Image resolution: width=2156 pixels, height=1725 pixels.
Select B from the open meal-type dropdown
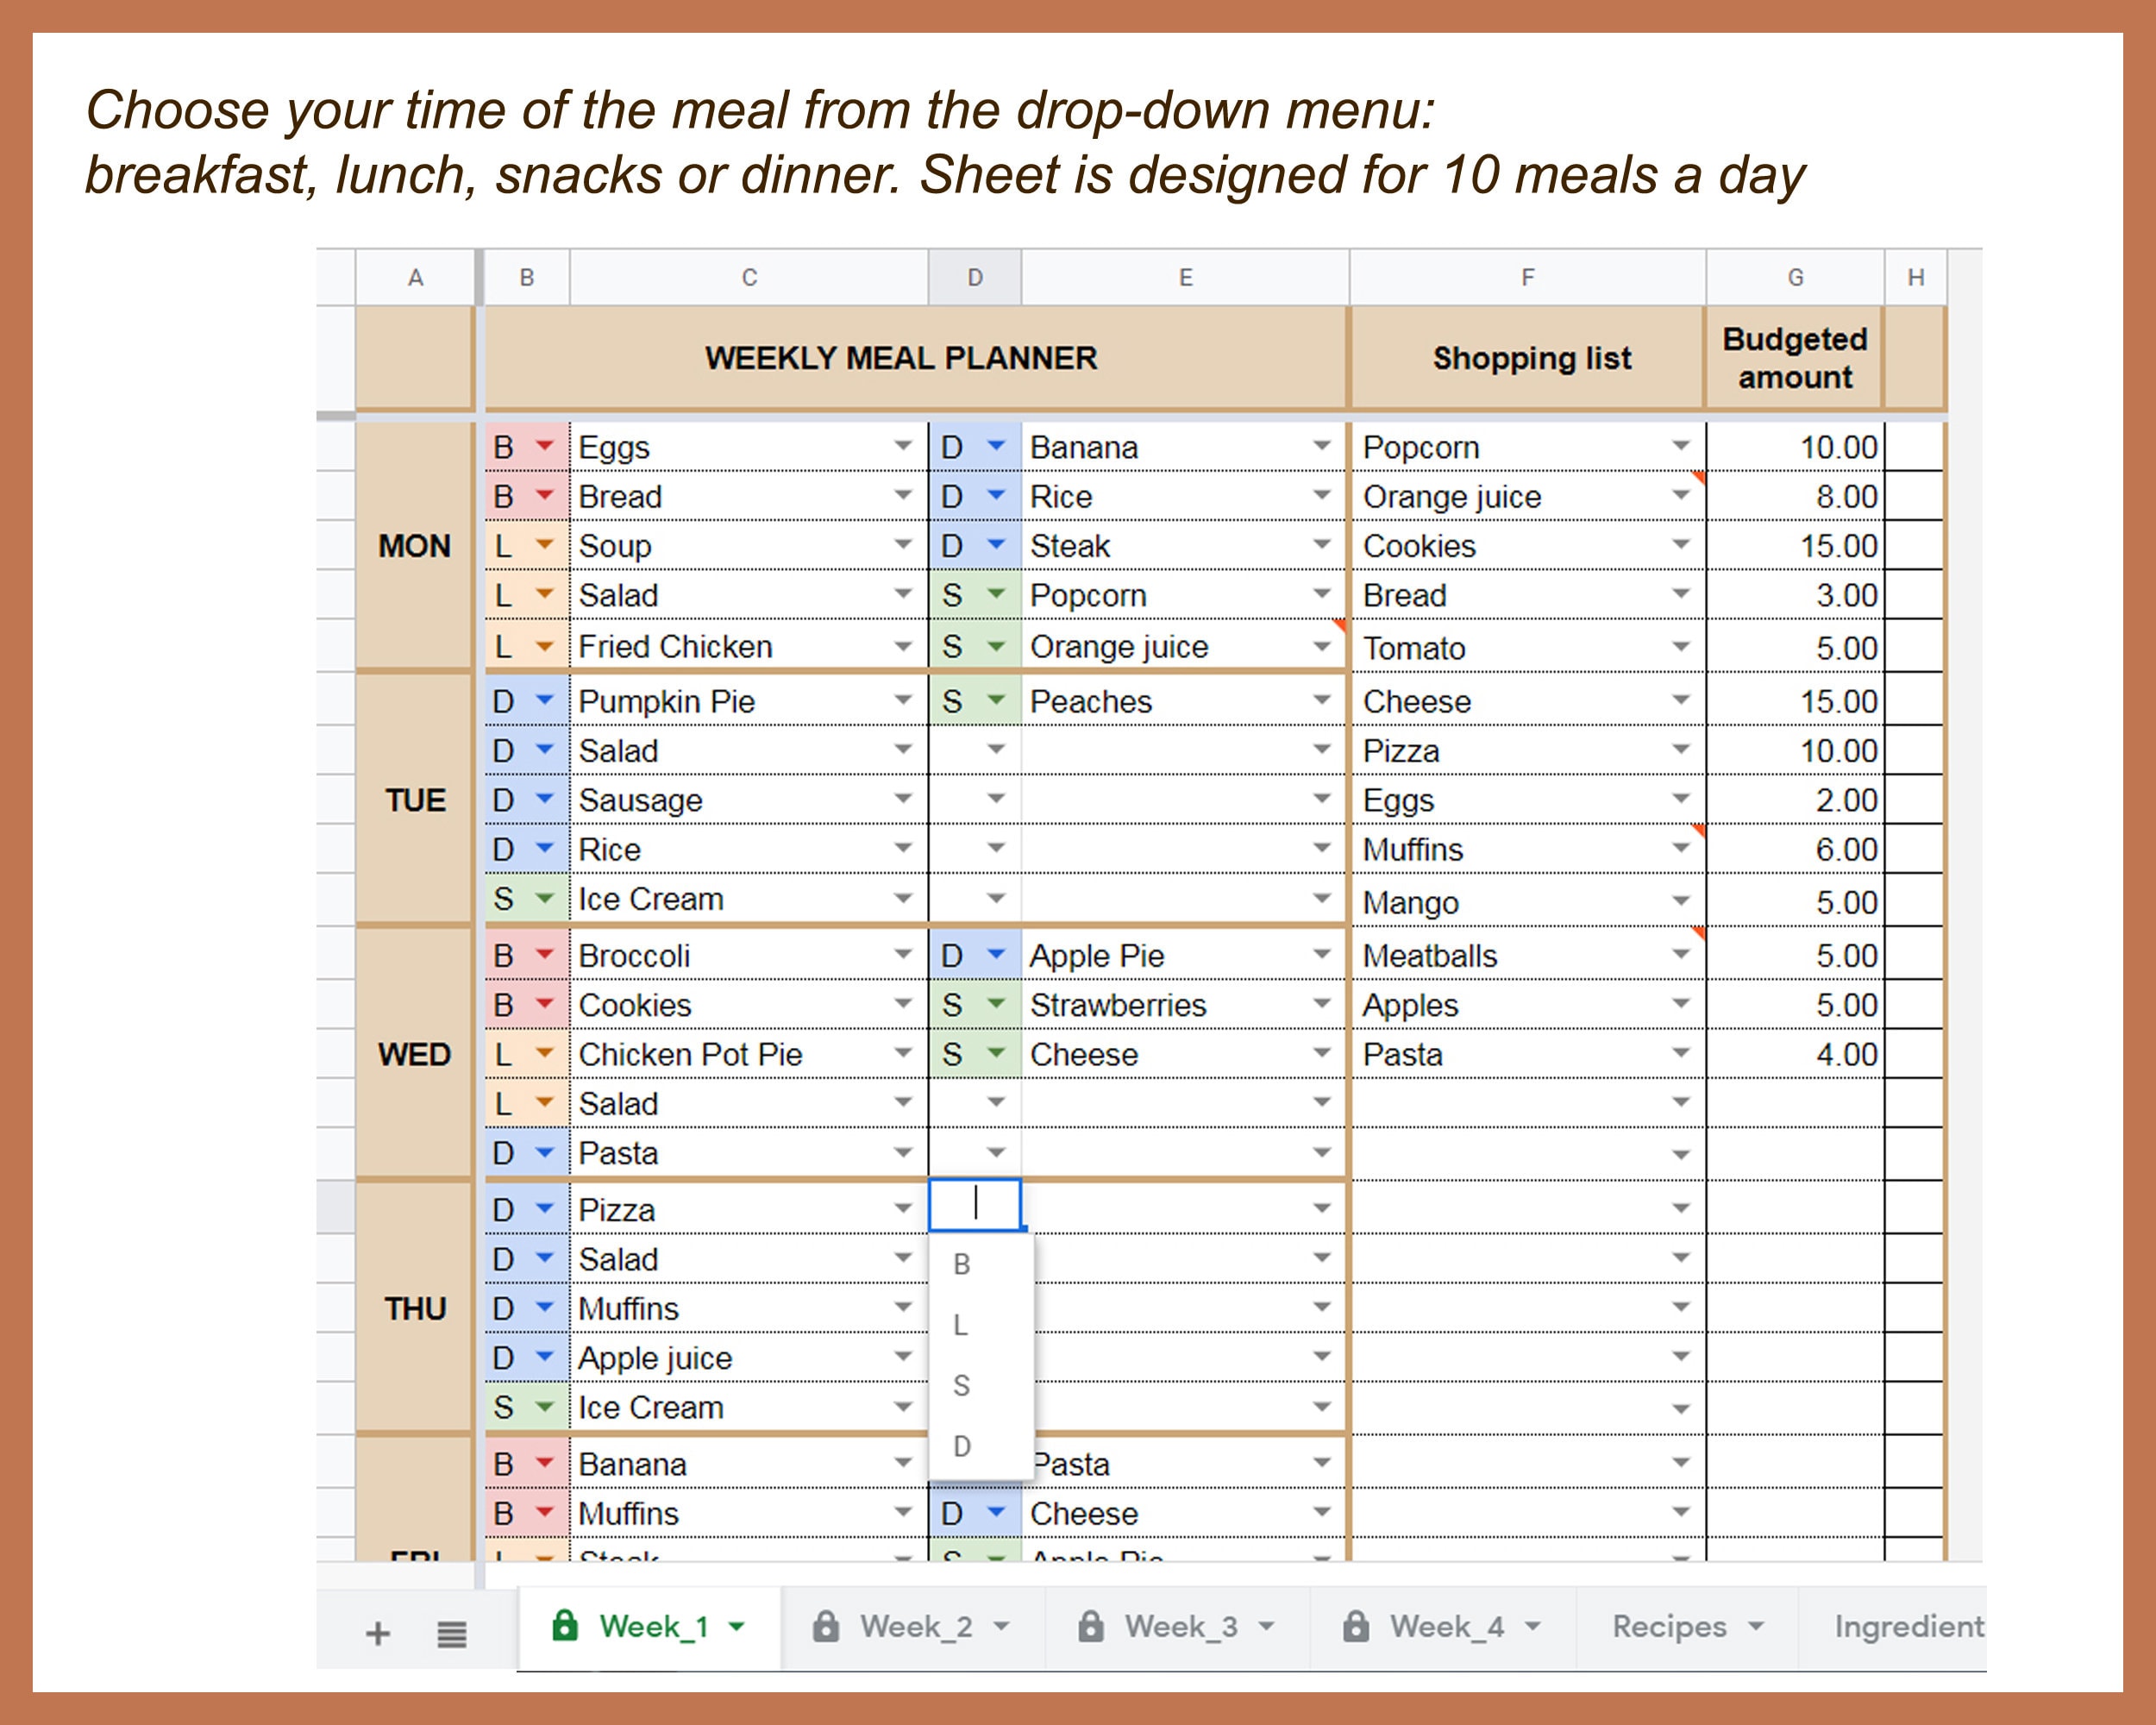pyautogui.click(x=962, y=1264)
